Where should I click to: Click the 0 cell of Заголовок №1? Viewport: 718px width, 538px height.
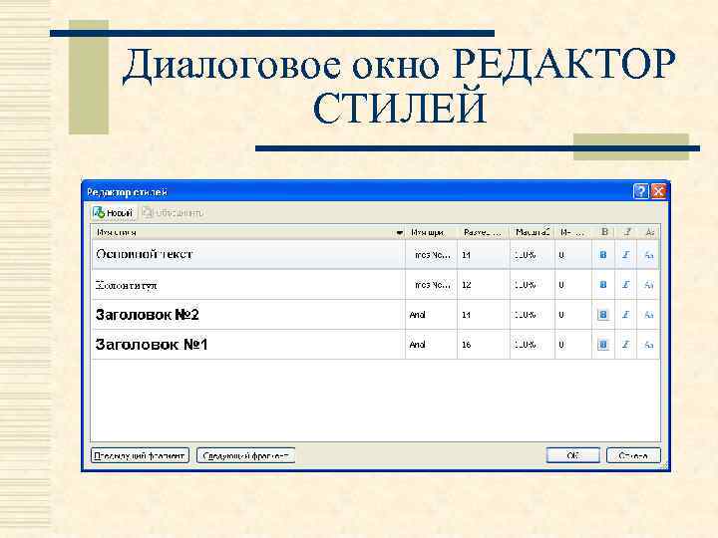[573, 344]
